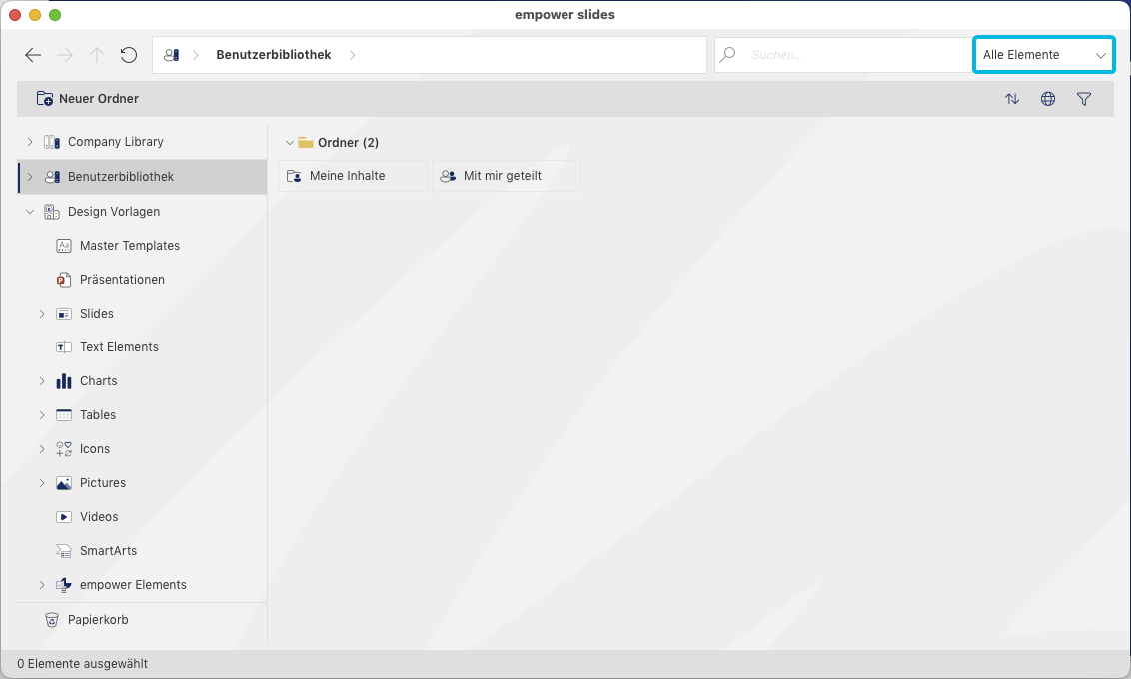Viewport: 1131px width, 679px height.
Task: Open the Alle Elemente dropdown
Action: pyautogui.click(x=1044, y=55)
